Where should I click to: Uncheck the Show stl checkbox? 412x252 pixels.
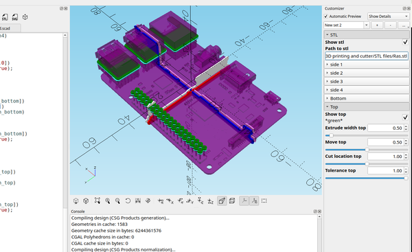[405, 42]
